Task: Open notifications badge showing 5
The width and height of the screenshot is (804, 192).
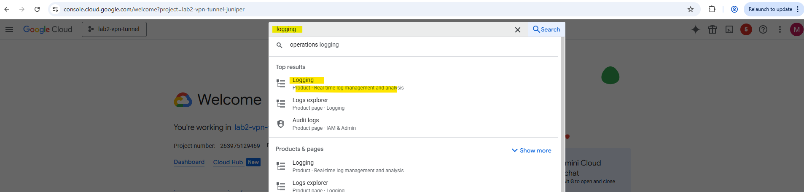Action: tap(746, 29)
